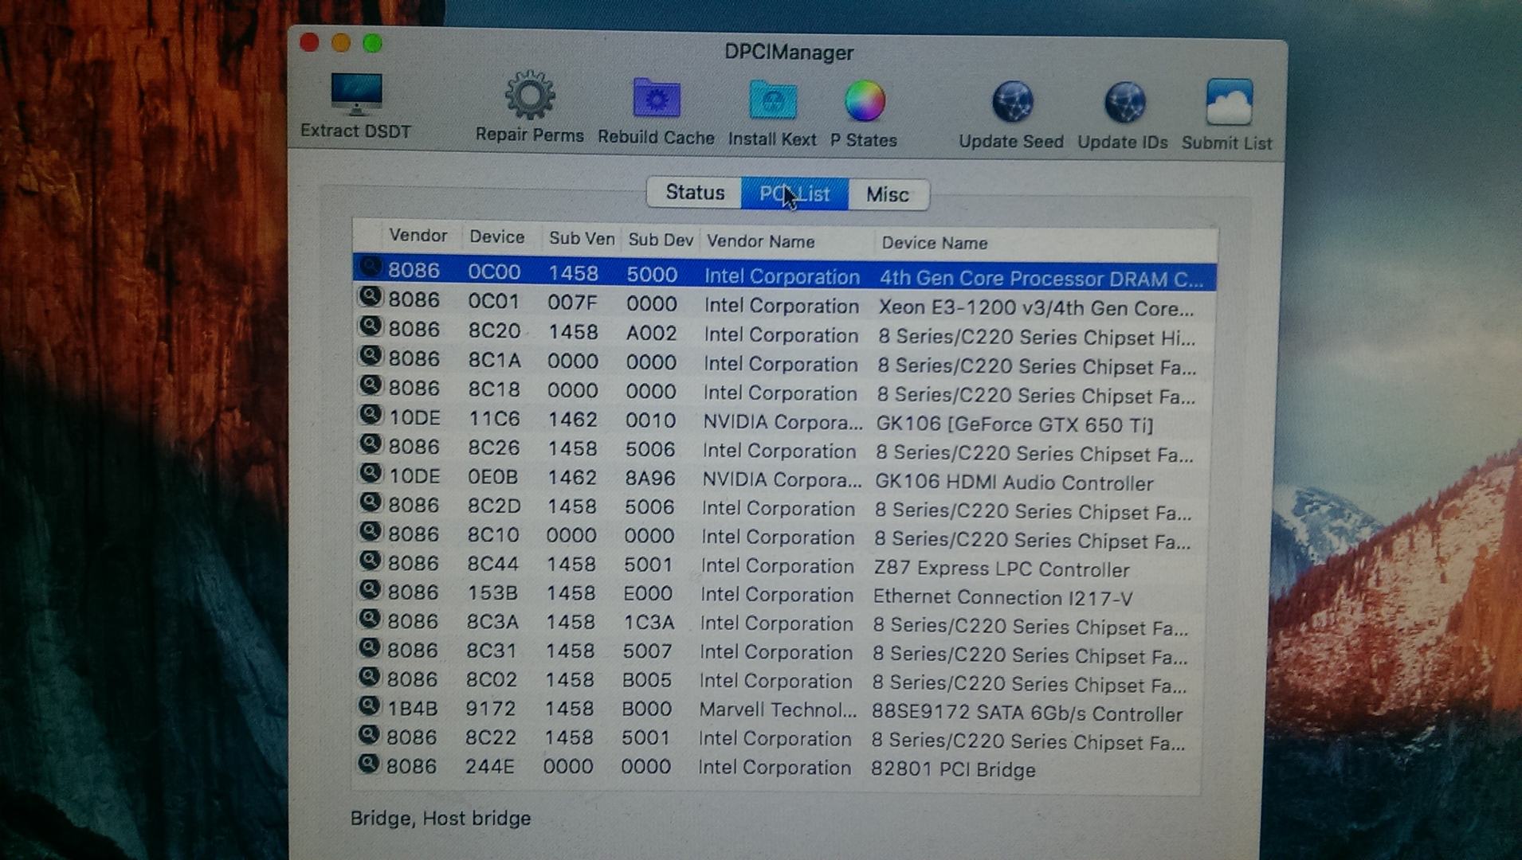Click the lookup icon for device 8C20

[x=370, y=326]
